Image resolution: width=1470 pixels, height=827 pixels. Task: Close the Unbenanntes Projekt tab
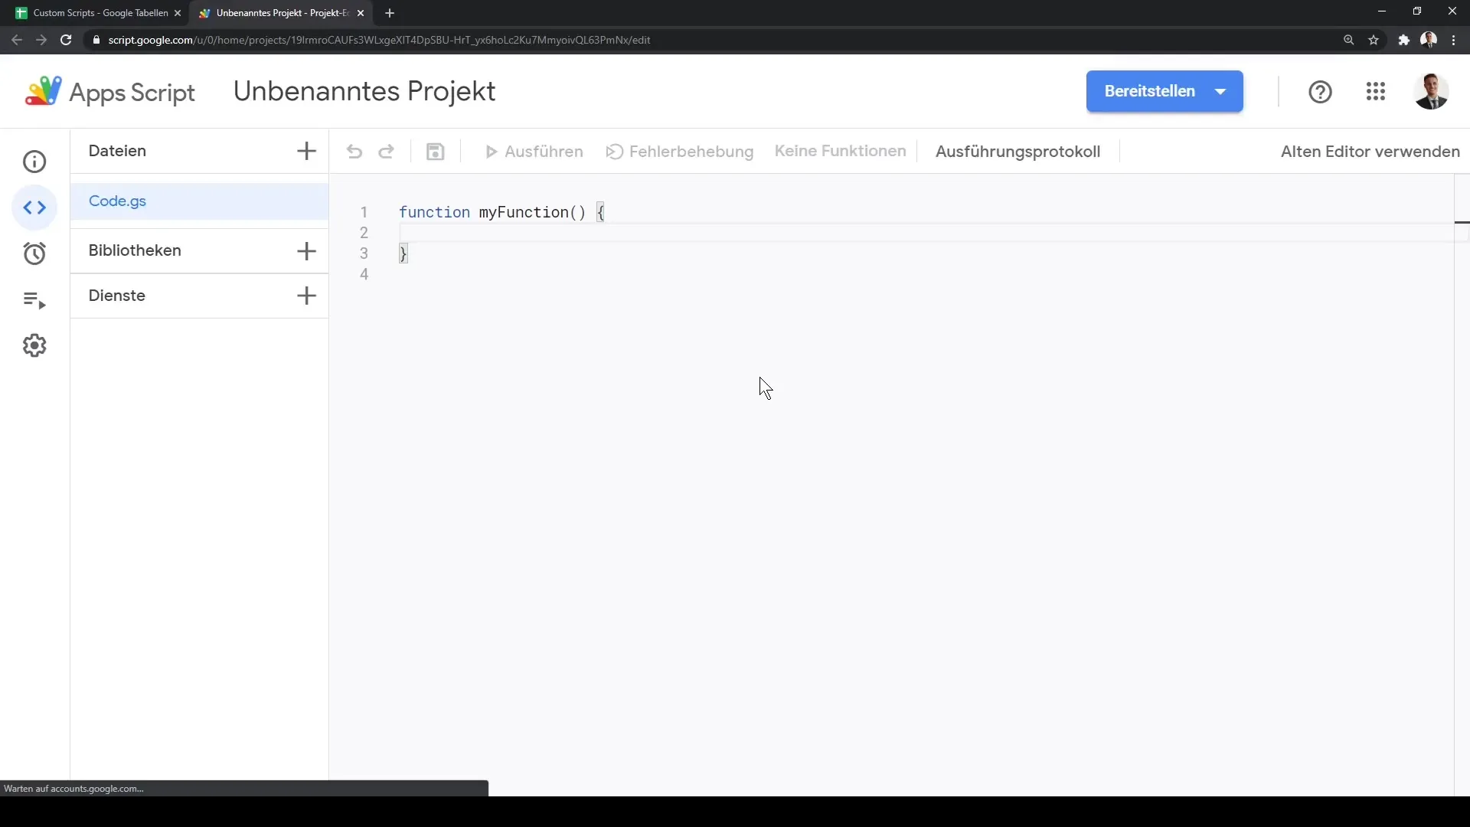point(361,13)
